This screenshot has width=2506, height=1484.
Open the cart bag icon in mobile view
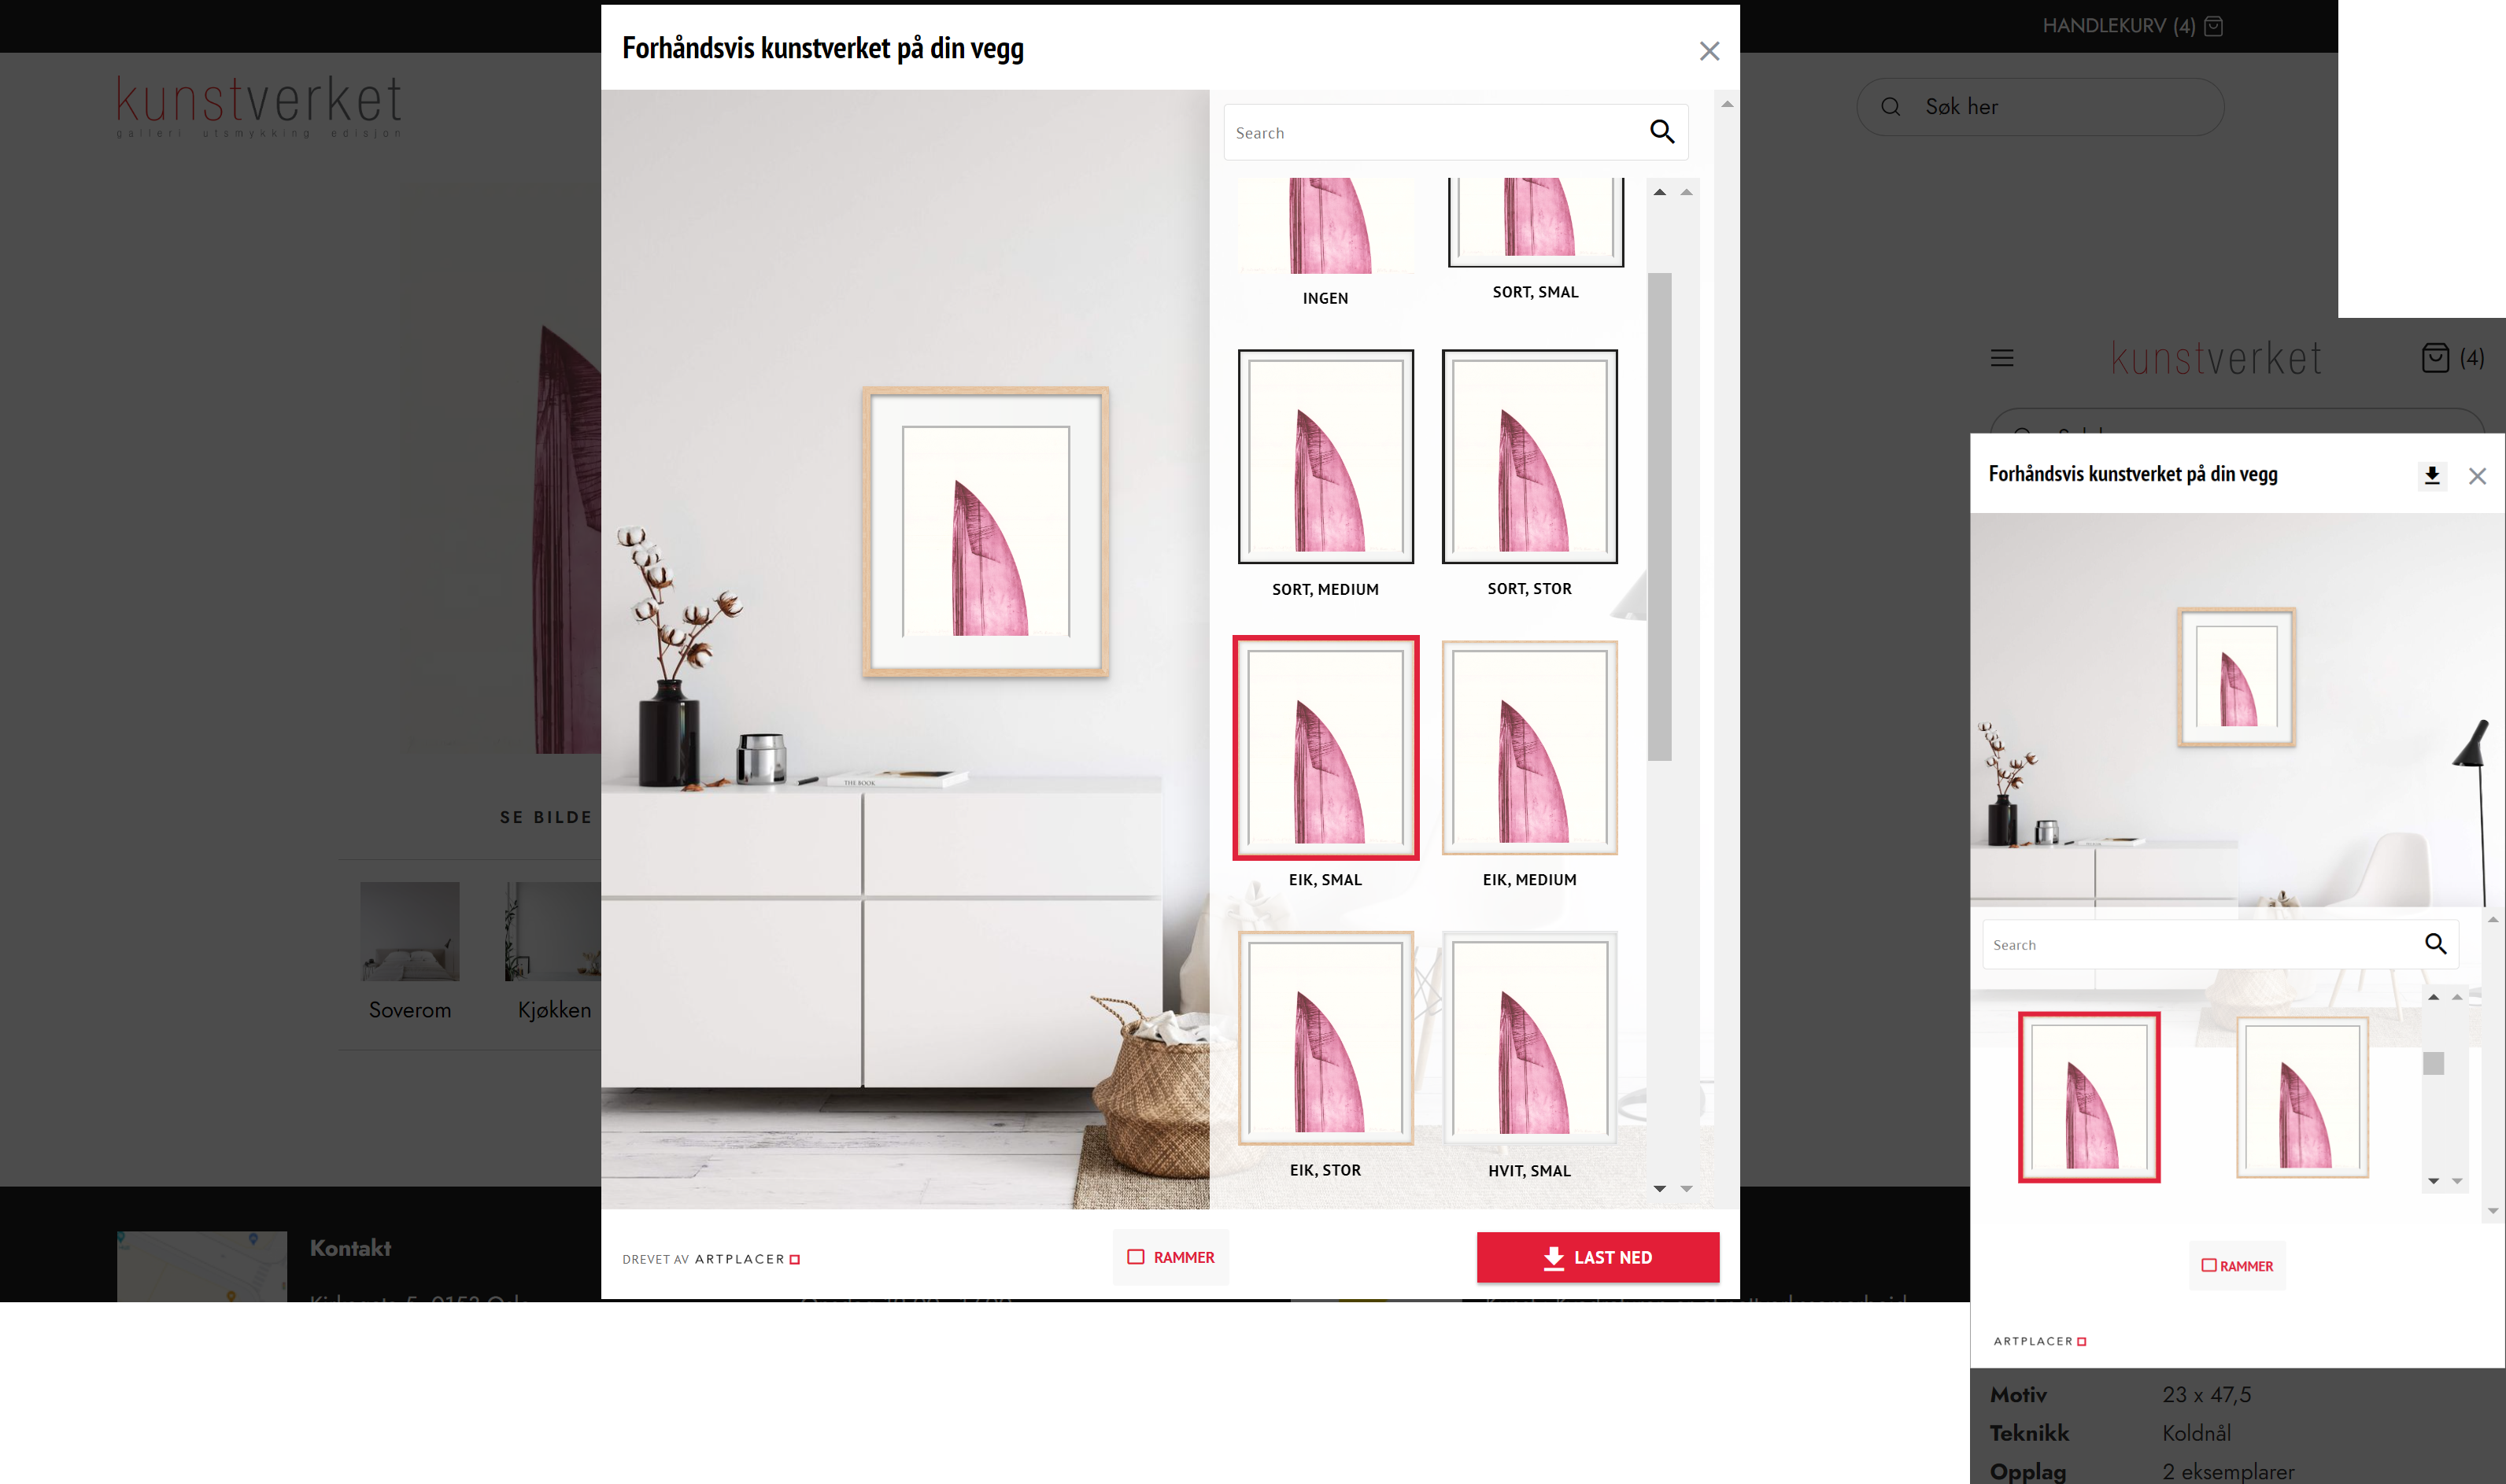[2435, 357]
